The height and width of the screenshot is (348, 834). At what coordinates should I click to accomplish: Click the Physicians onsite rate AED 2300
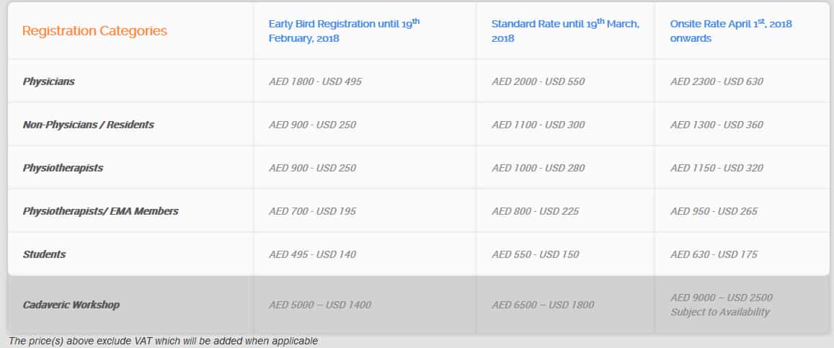717,81
